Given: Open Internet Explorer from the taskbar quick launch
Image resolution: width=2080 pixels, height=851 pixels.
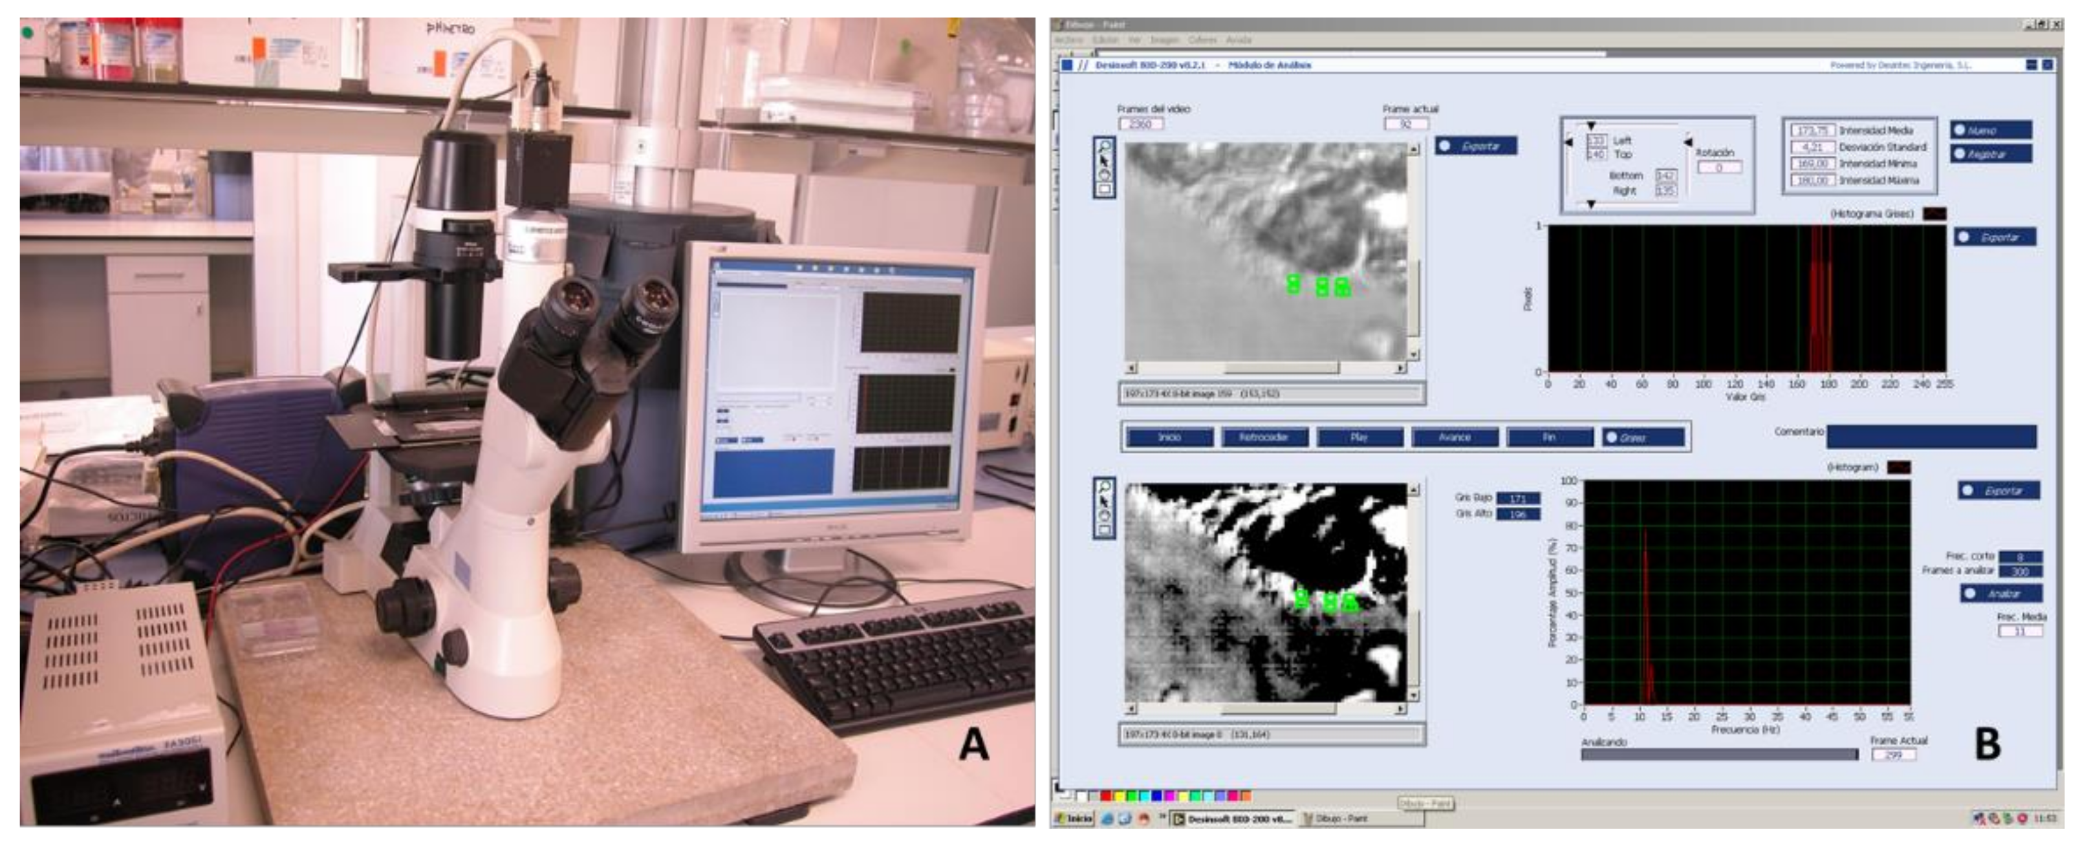Looking at the screenshot, I should coord(1108,819).
